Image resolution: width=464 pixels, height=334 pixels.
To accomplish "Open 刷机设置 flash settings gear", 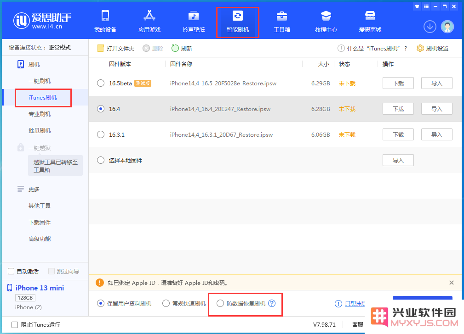I will pos(432,49).
